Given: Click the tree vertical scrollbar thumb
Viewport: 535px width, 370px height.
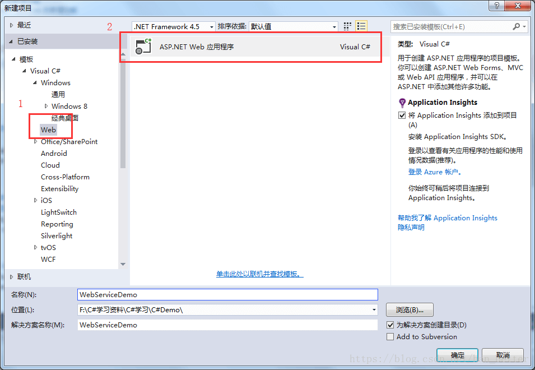Looking at the screenshot, I should click(x=123, y=114).
